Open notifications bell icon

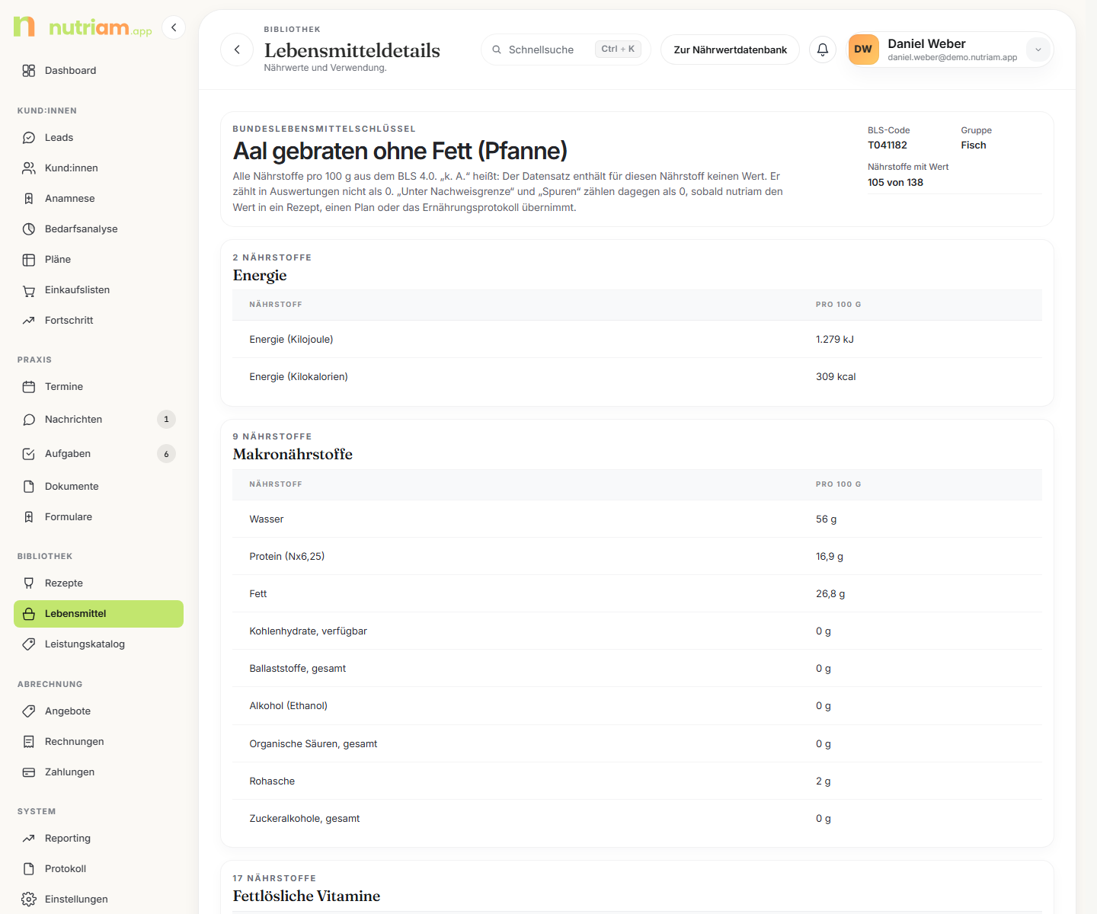coord(823,50)
